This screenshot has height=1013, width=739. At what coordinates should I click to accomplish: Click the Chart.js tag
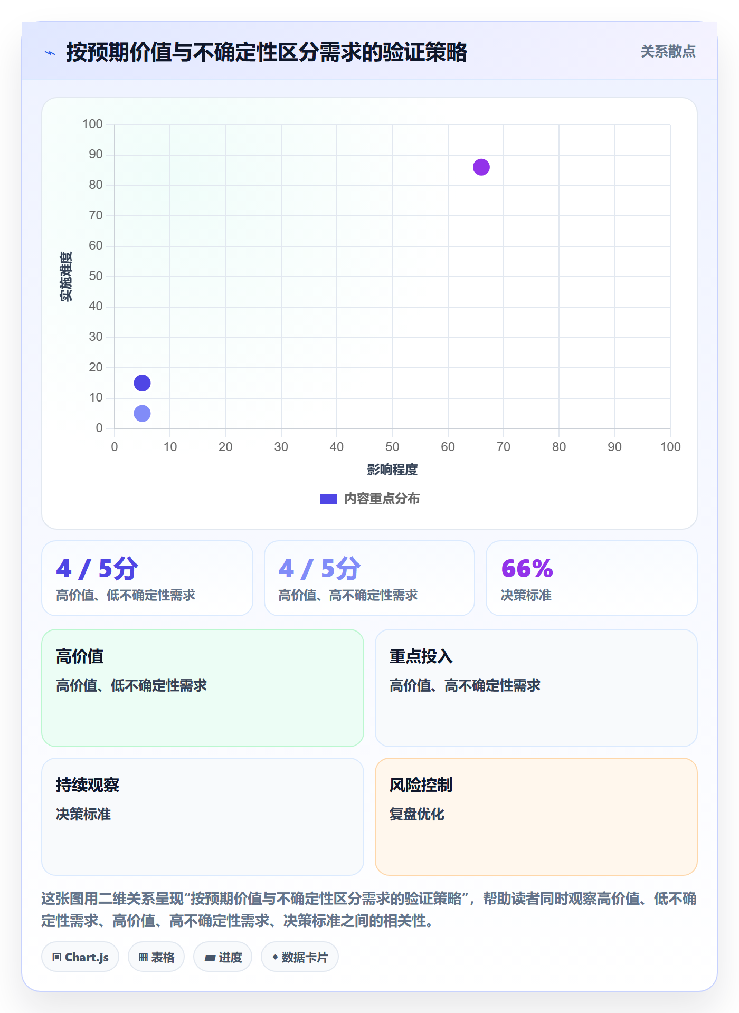[x=80, y=957]
